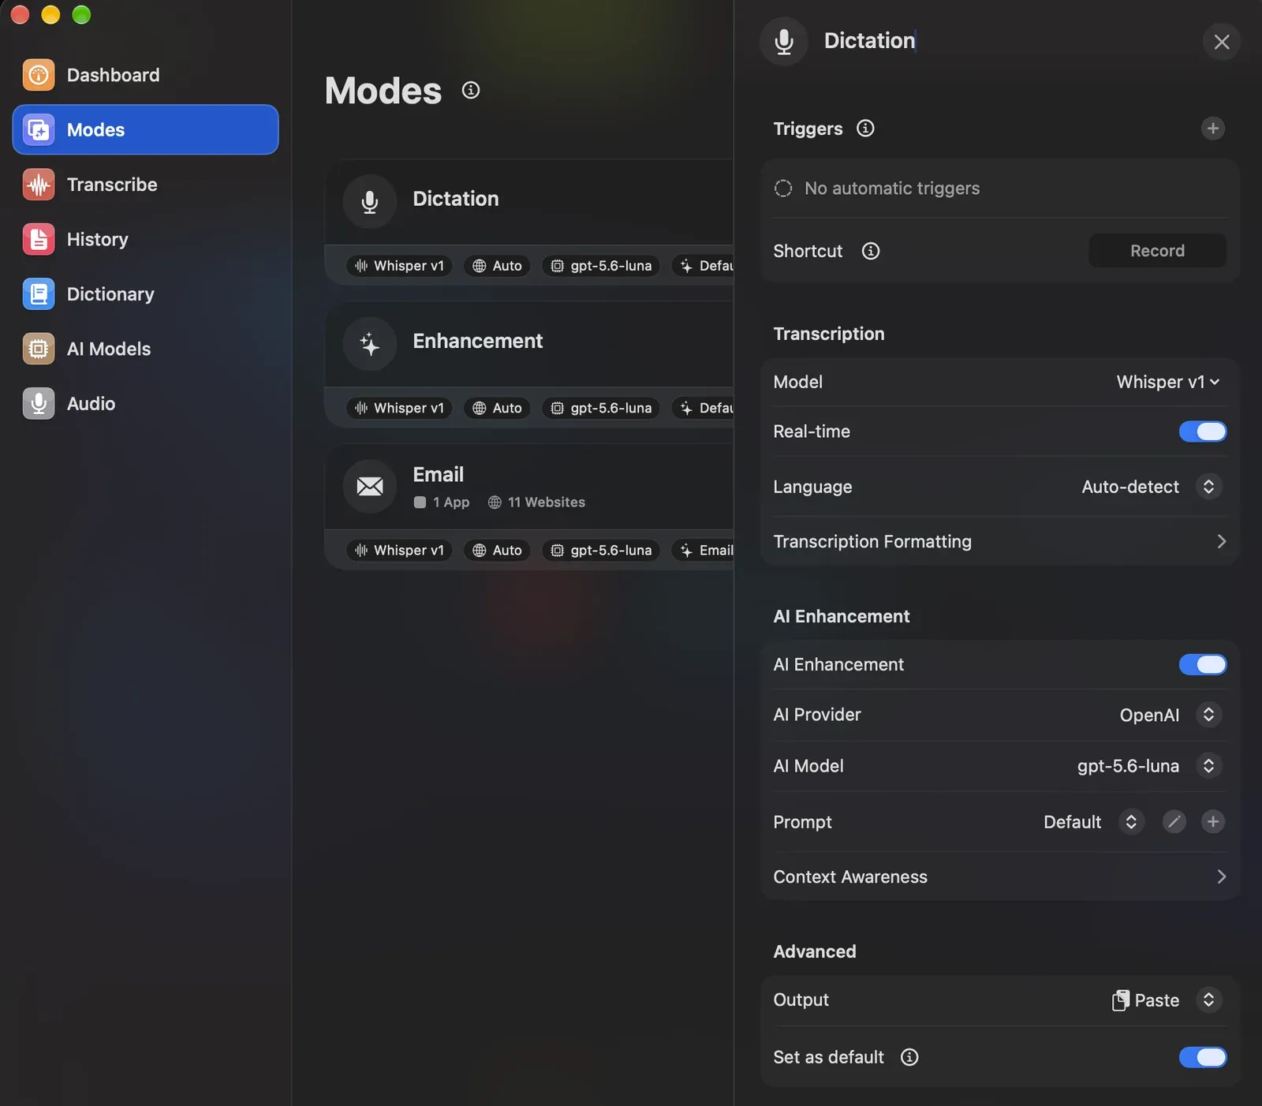Click gpt-5.6-luna chip in Enhancement card
The image size is (1262, 1106).
601,408
